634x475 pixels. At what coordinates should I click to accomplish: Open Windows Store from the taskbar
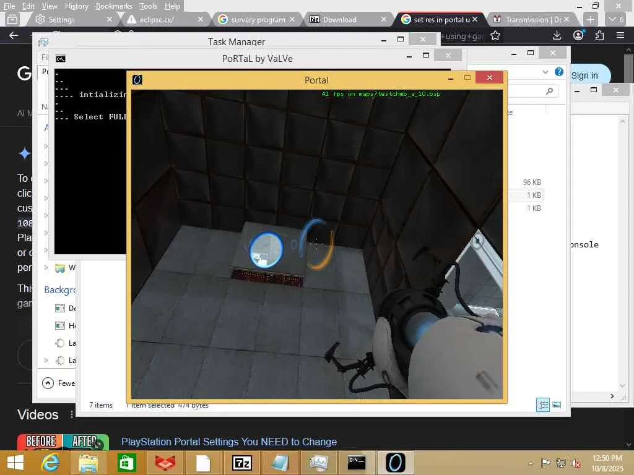(x=126, y=463)
